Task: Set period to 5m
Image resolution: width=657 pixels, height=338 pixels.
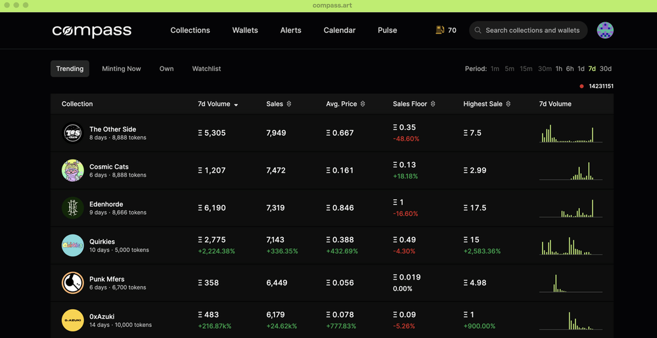Action: tap(510, 69)
